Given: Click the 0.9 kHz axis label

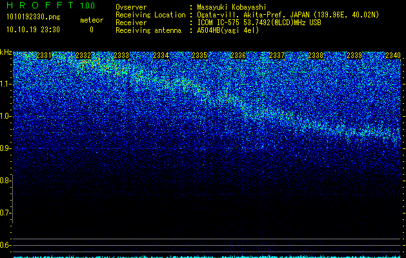Looking at the screenshot, I should tap(5, 148).
